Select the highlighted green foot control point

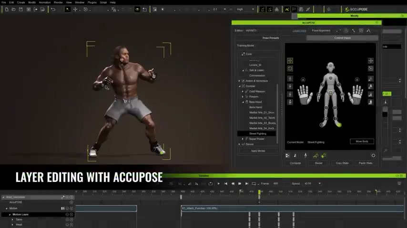(339, 125)
